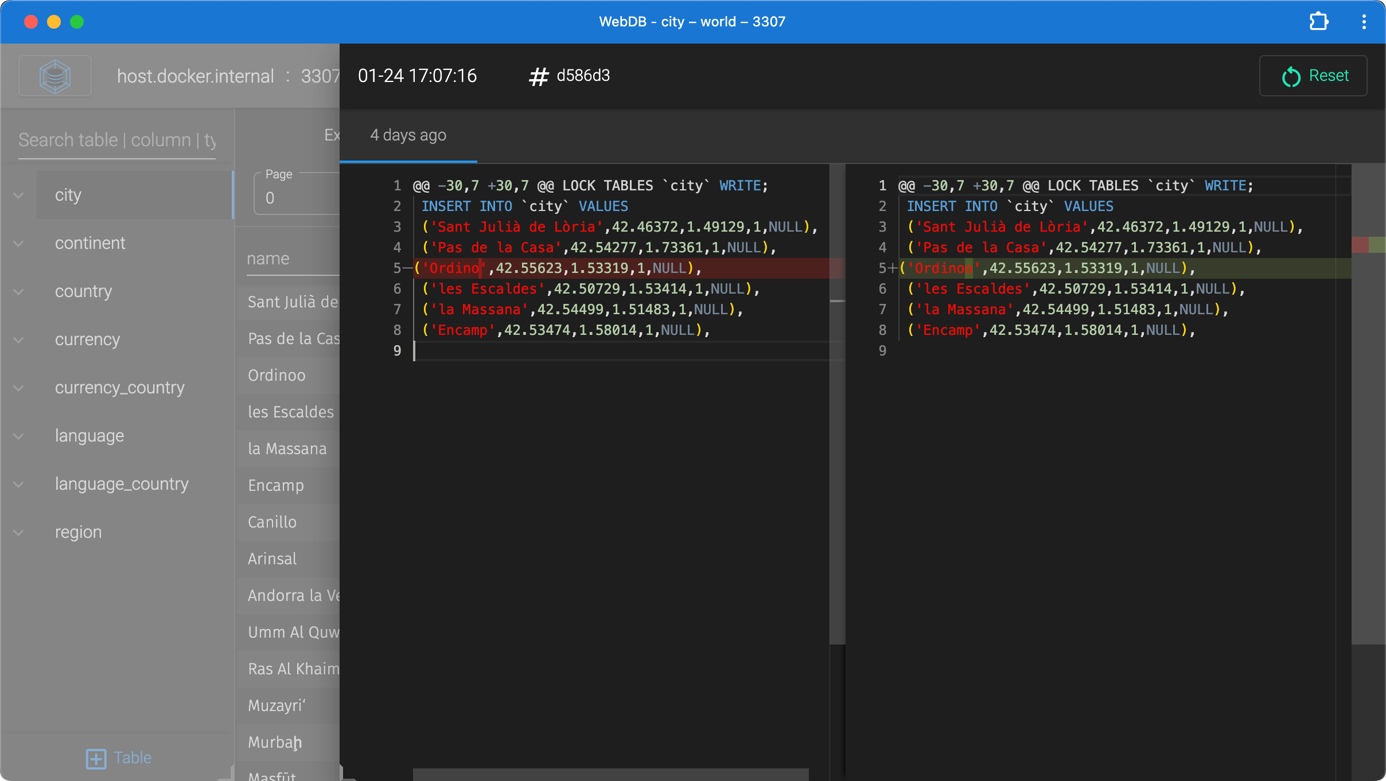Screen dimensions: 1386x781
Task: Expand the city table chevron
Action: click(19, 196)
